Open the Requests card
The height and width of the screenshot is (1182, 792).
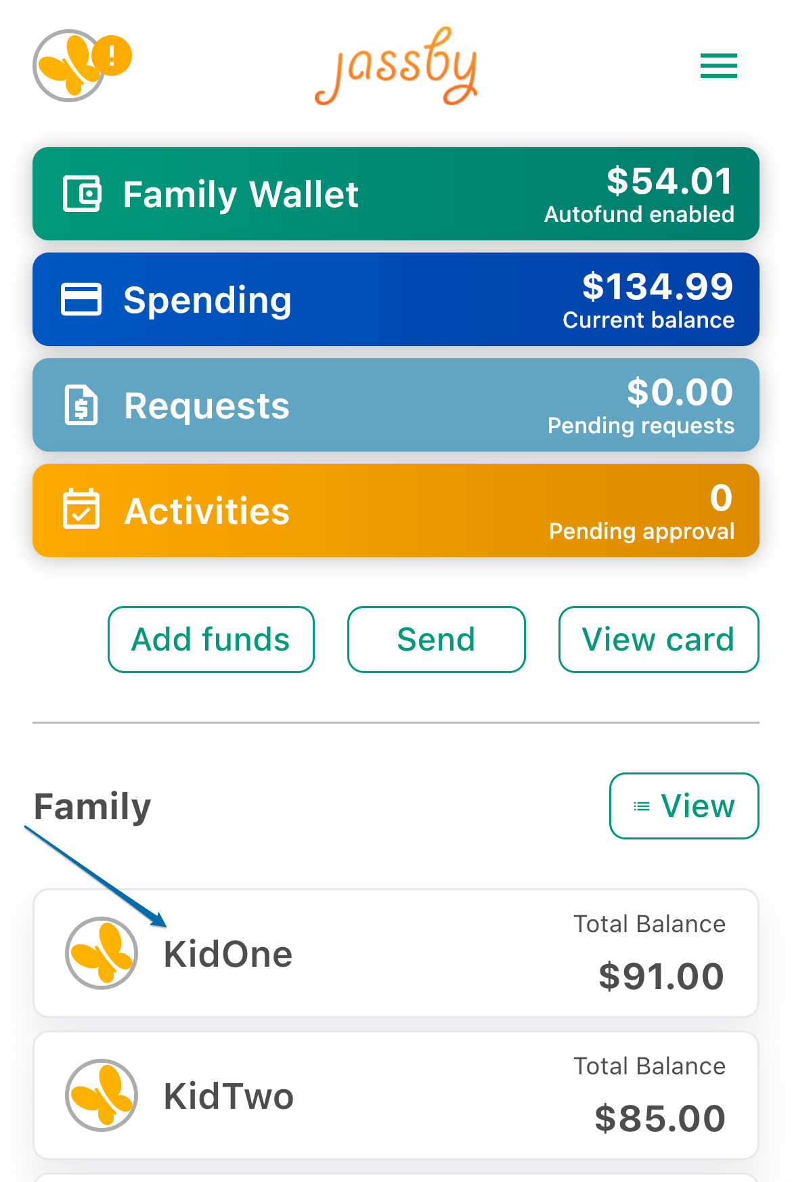point(396,405)
